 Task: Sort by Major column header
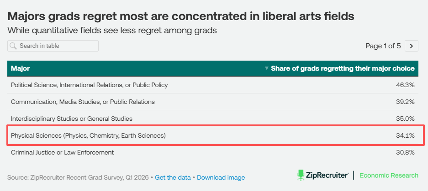[21, 68]
